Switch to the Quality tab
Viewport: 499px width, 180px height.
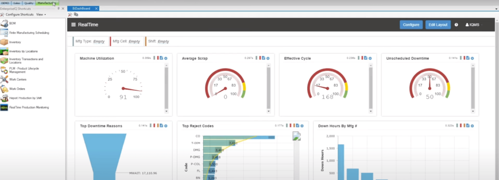[29, 3]
